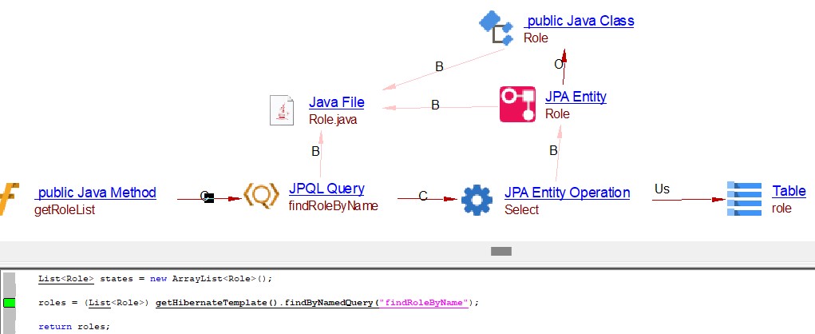Open the public Java Method link
The height and width of the screenshot is (334, 815).
(x=96, y=193)
